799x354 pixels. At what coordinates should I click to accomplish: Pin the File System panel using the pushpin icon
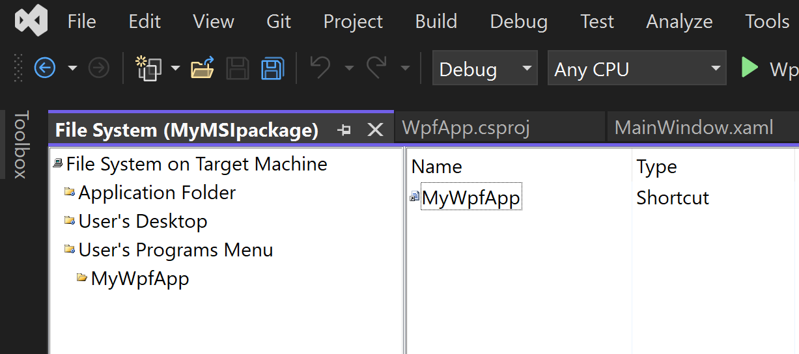[344, 130]
